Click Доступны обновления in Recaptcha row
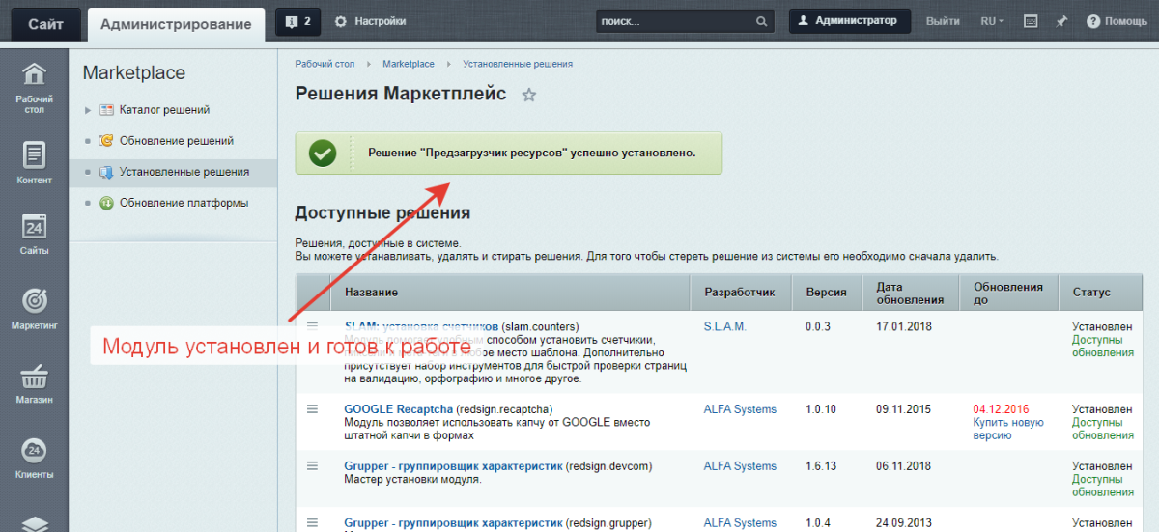Screen dimensions: 1159x532 1103,429
